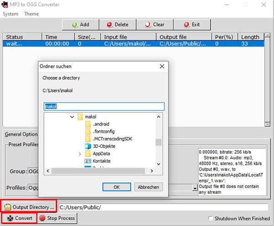
Task: Click the Clear button in toolbar
Action: tap(155, 25)
